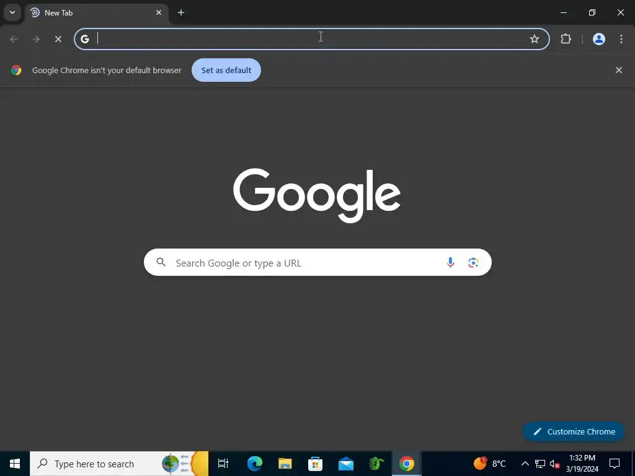
Task: Open the Extensions puzzle icon
Action: 566,39
